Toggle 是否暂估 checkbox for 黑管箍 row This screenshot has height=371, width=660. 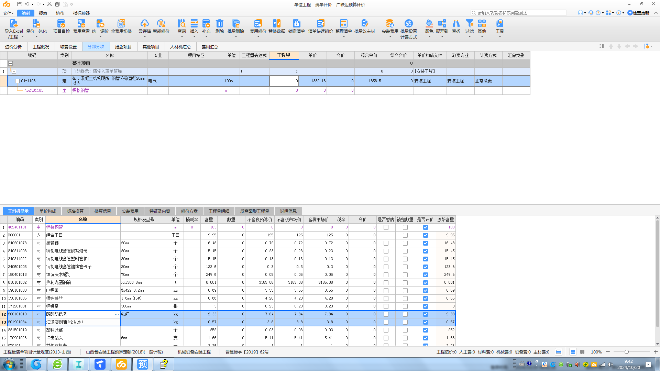click(x=386, y=243)
